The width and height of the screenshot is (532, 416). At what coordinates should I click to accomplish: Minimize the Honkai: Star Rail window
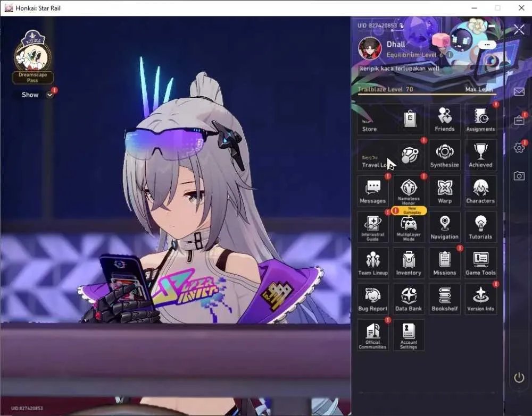[x=475, y=8]
